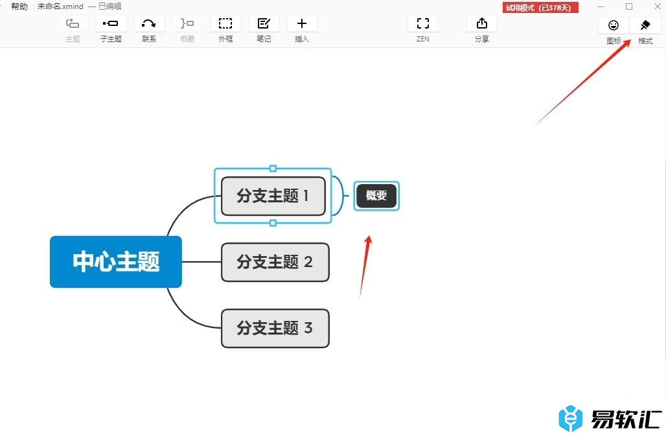The image size is (666, 435).
Task: Select the central topic 中心主题
Action: [116, 262]
